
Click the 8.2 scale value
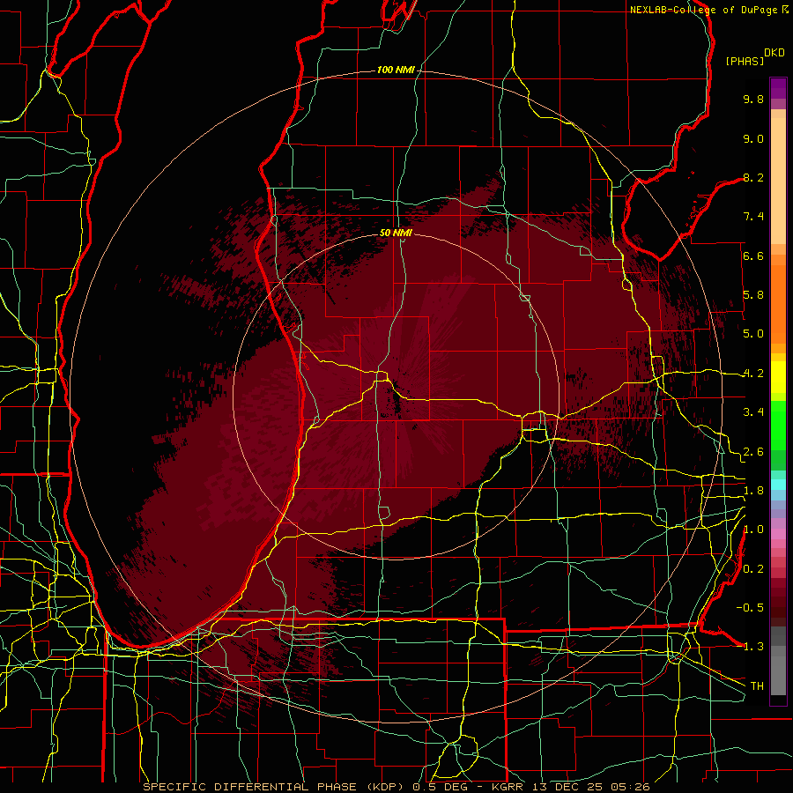pos(753,177)
